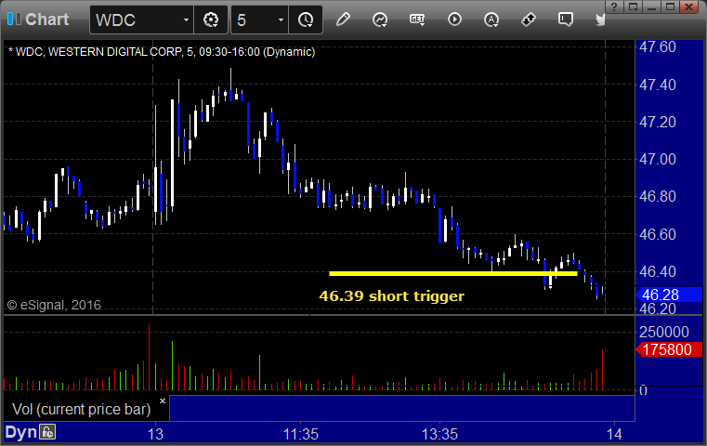This screenshot has height=446, width=707.
Task: Click the 47.00 price axis label
Action: [658, 159]
